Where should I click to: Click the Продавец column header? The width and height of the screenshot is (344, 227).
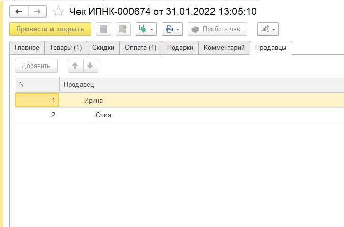[x=79, y=84]
